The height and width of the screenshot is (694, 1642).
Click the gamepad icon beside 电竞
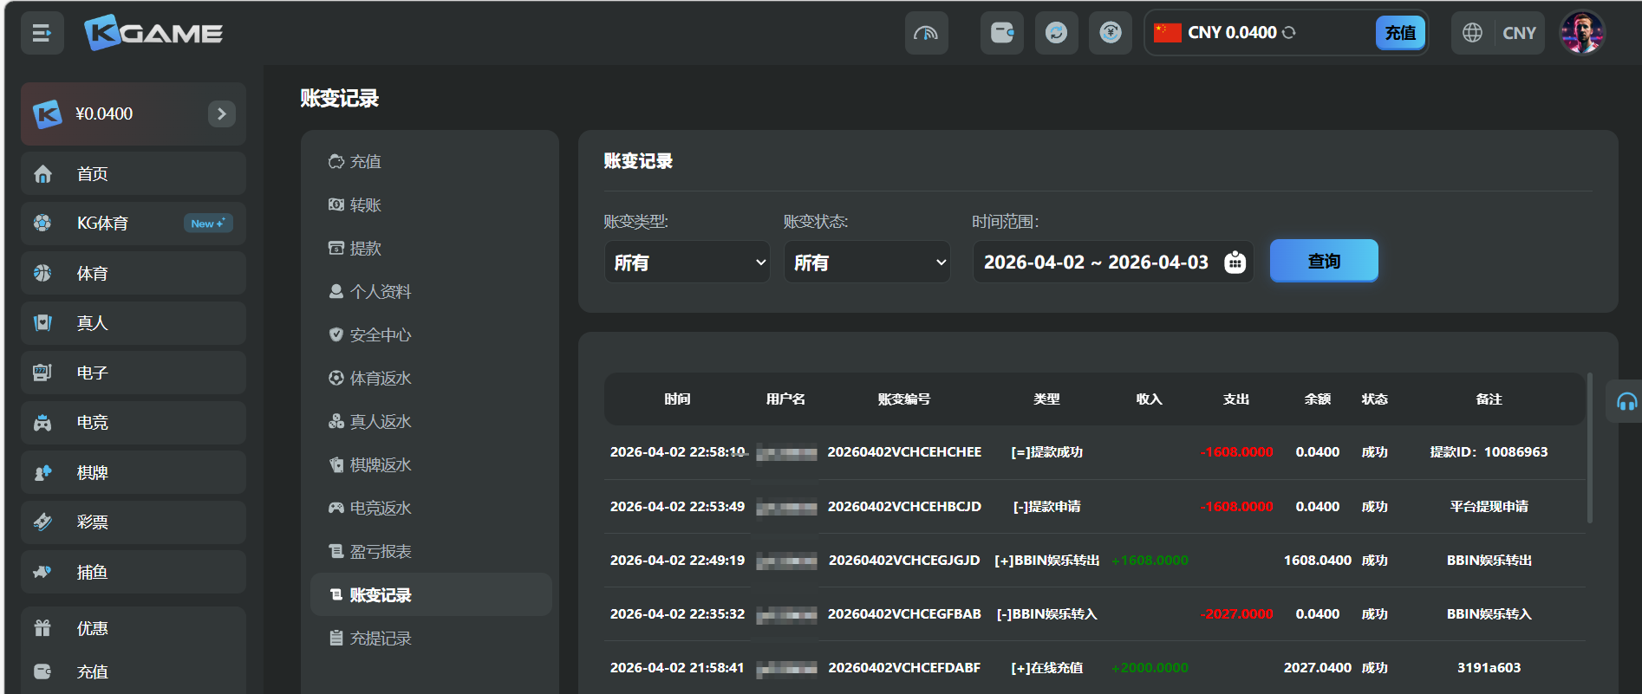pyautogui.click(x=42, y=423)
